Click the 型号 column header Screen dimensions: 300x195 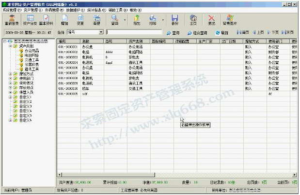click(x=115, y=41)
